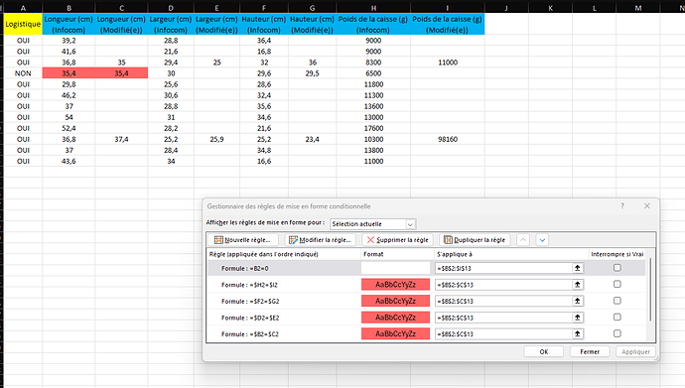Click empty format preview for rule =B2=0
The height and width of the screenshot is (388, 685).
point(395,268)
